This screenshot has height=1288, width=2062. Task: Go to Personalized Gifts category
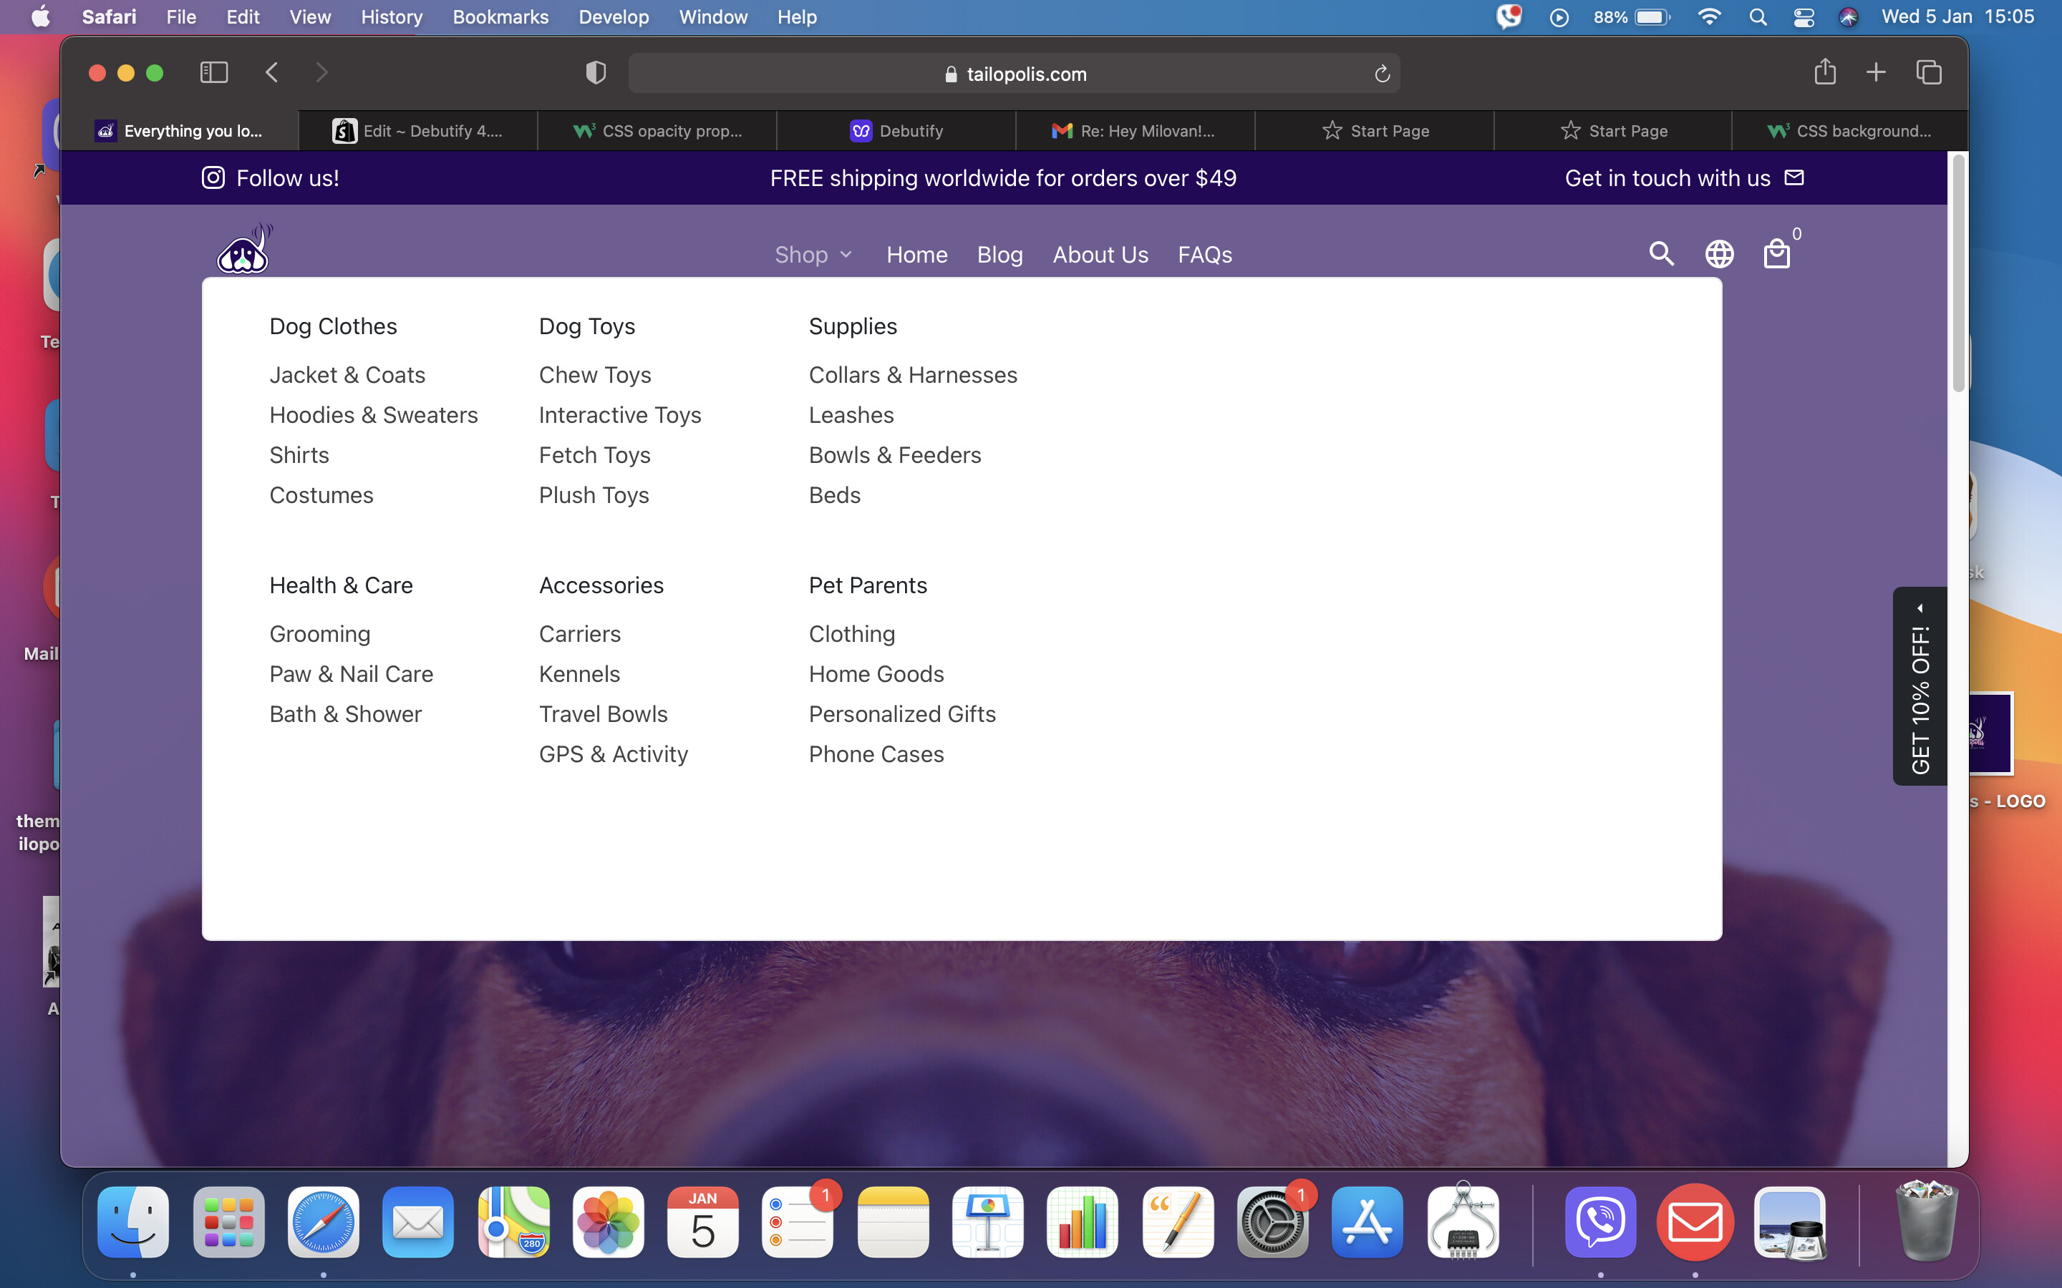click(x=901, y=714)
